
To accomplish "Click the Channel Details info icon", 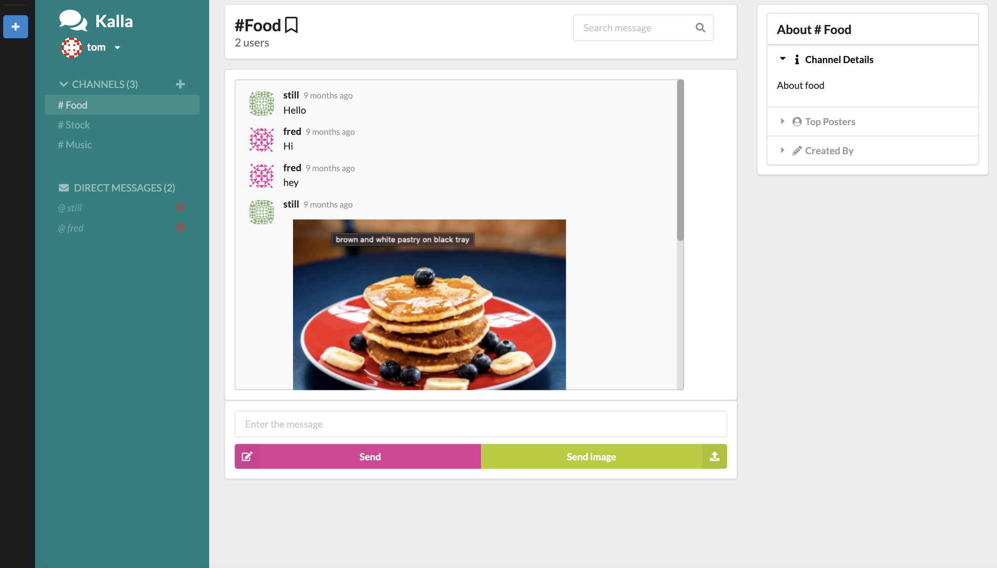I will point(797,59).
